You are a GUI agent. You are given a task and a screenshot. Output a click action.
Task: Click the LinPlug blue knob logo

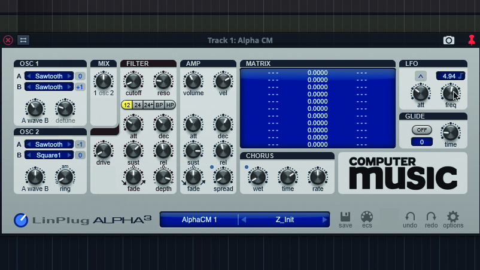point(21,220)
